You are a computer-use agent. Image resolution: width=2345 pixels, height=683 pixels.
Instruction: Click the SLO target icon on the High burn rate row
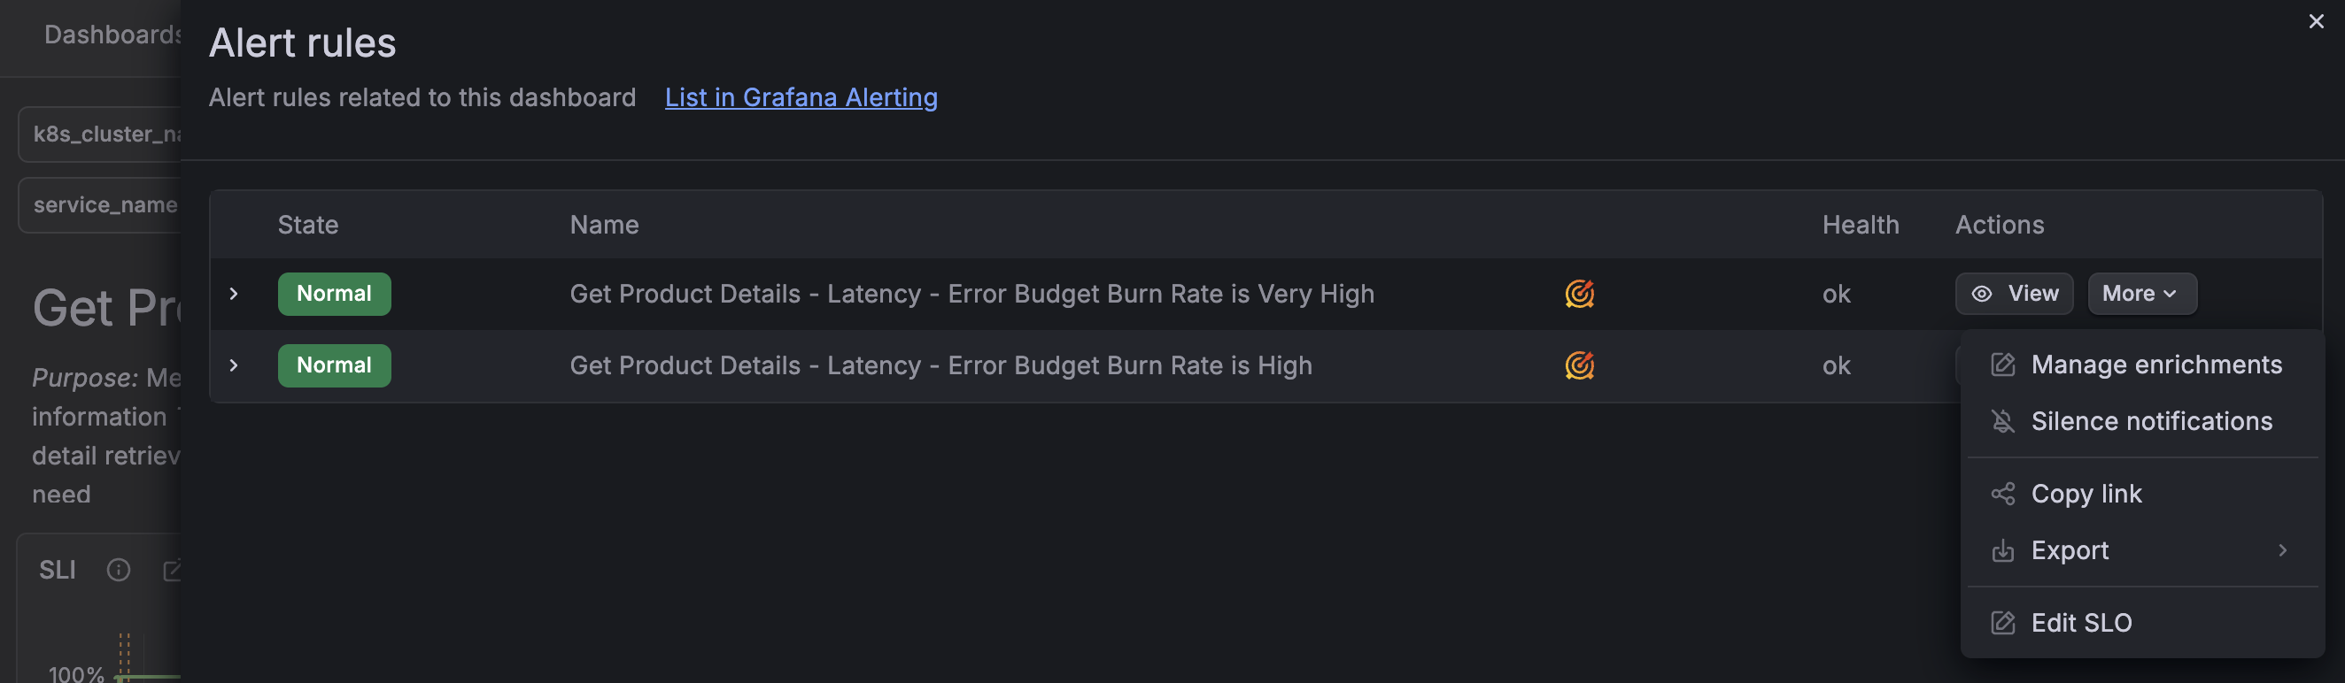[1579, 365]
